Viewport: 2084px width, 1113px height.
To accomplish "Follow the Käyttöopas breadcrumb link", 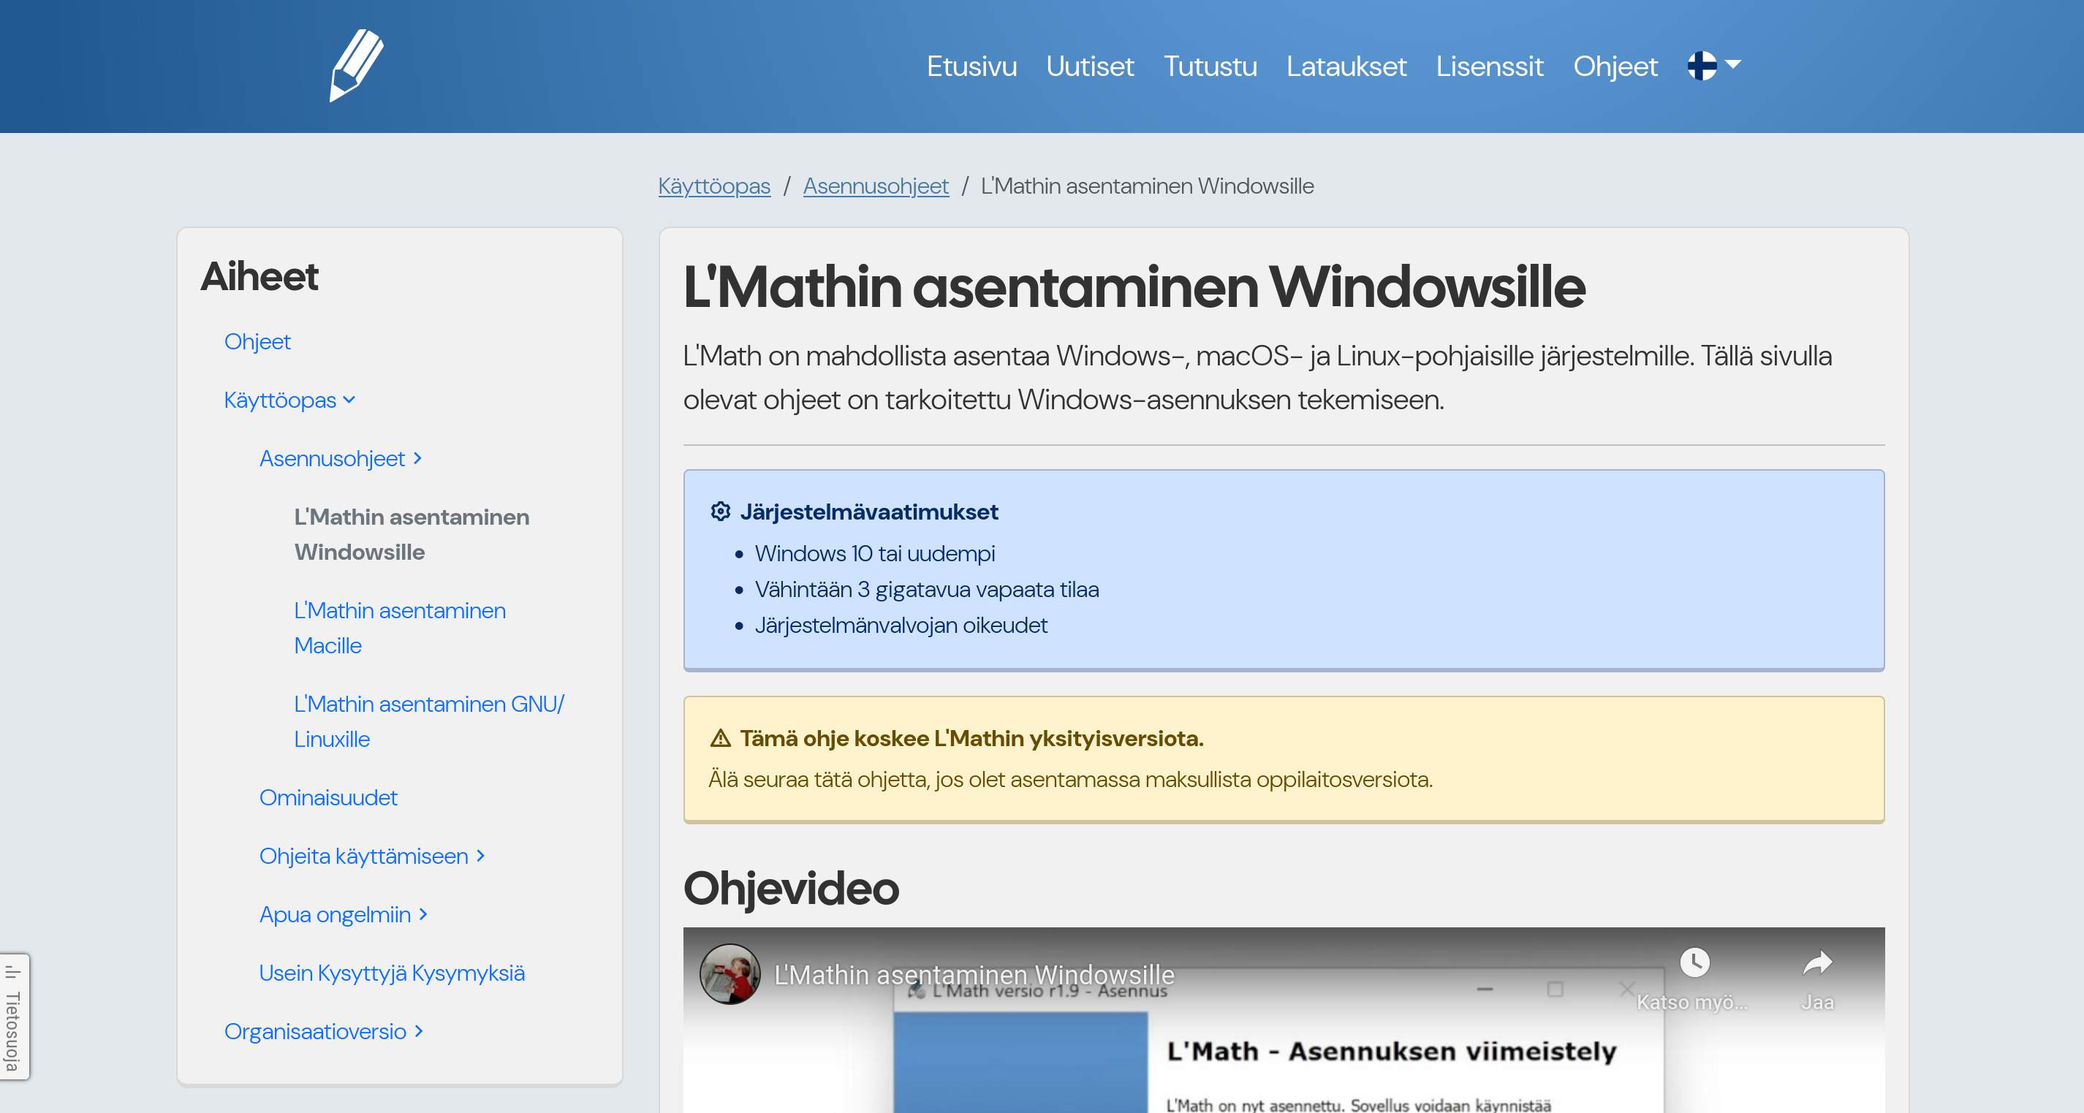I will pos(713,186).
